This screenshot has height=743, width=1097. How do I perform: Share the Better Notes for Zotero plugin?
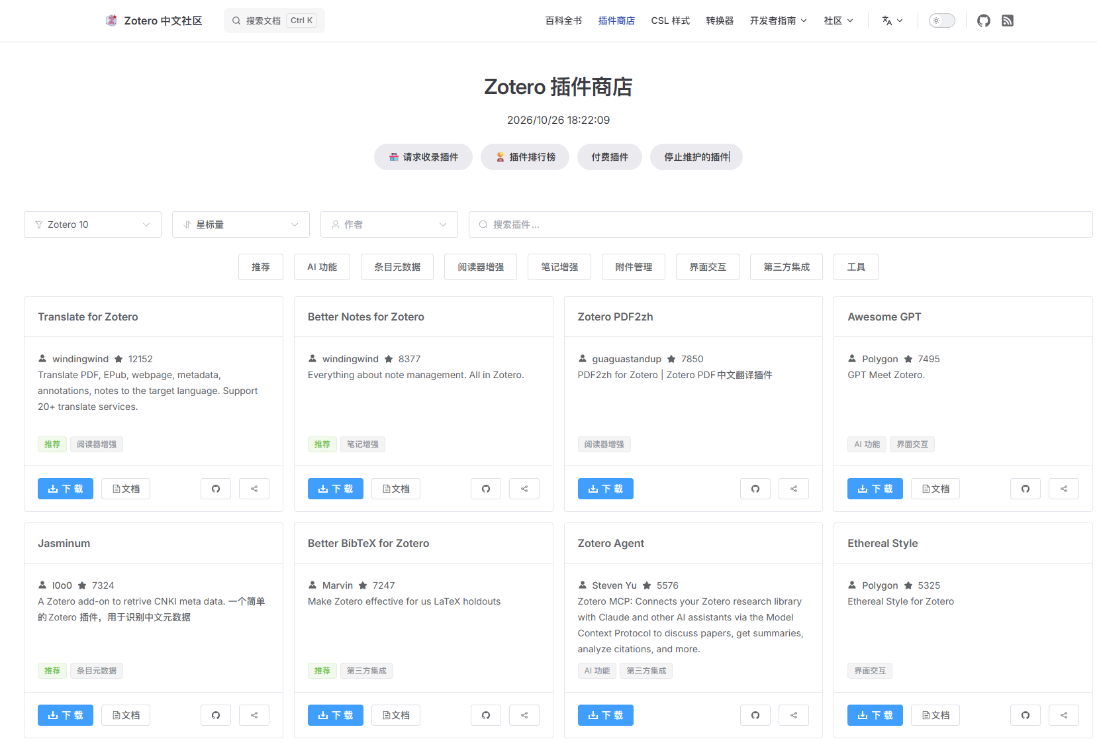[x=524, y=489]
